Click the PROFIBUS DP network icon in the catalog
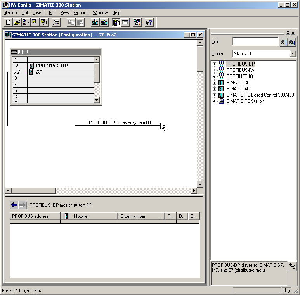 coord(221,64)
